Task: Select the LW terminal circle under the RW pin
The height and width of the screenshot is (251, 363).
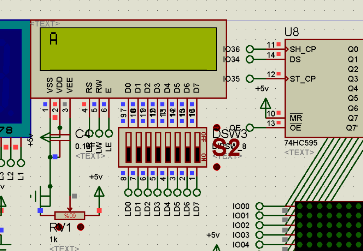Action: tap(99, 133)
